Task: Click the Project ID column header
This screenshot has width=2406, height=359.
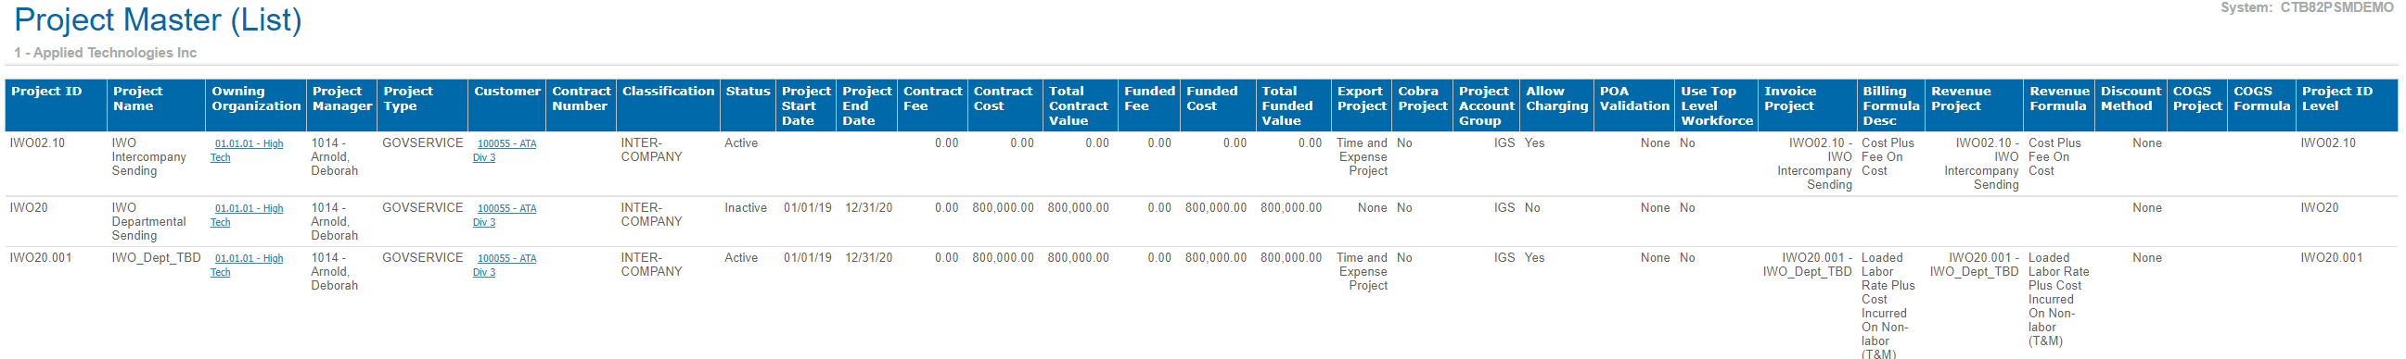Action: [46, 92]
